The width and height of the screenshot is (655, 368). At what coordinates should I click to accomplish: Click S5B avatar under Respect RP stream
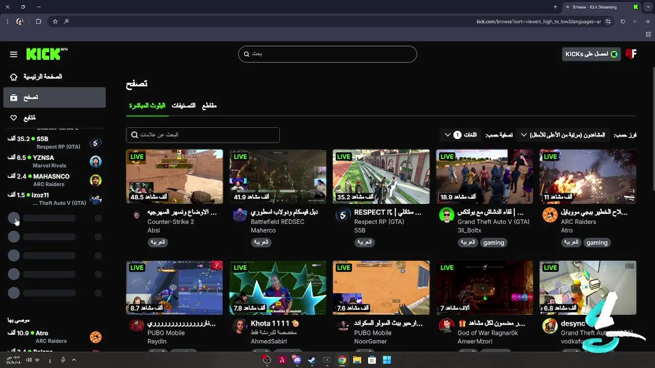pos(343,215)
